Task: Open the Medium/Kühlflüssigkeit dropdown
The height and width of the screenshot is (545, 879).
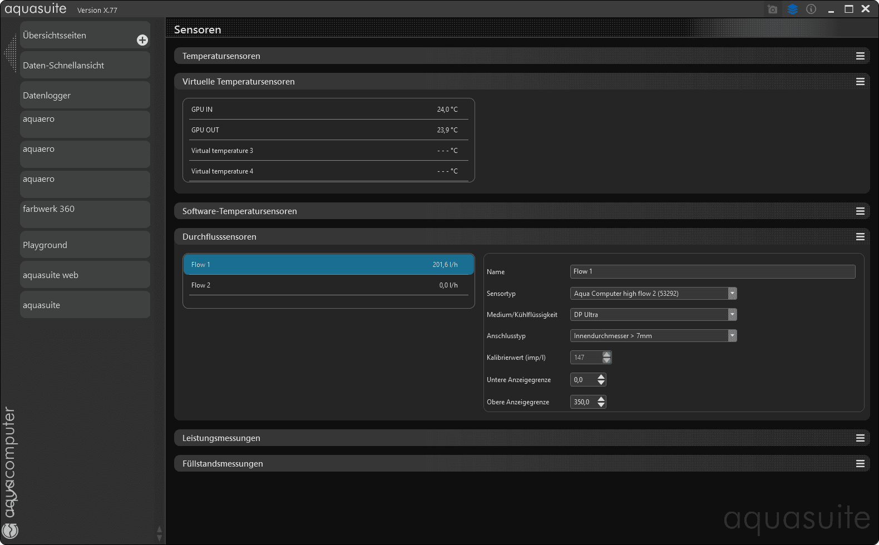Action: [653, 315]
